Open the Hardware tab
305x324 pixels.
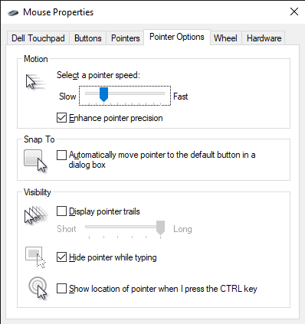(x=264, y=38)
